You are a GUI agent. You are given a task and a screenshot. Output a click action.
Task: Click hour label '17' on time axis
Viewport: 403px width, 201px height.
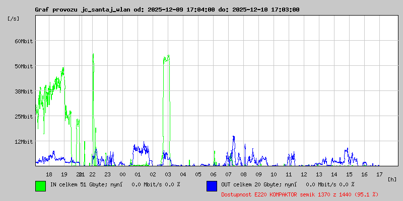pos(380,174)
